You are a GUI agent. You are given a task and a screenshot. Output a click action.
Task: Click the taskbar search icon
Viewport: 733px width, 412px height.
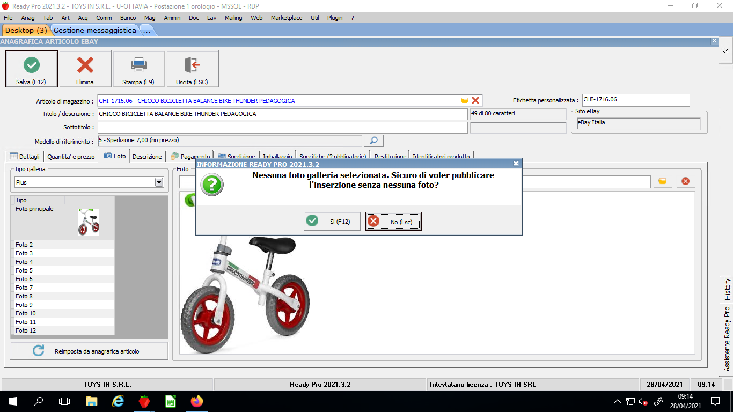39,401
